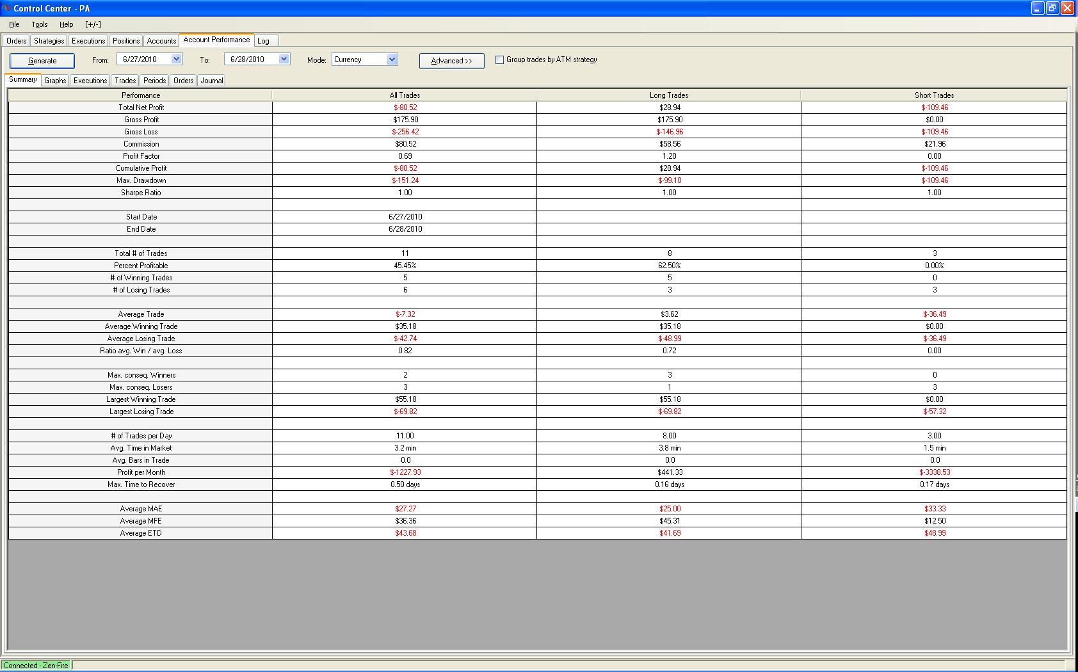Click the End Date value 6/28/2010
Image resolution: width=1078 pixels, height=672 pixels.
point(405,229)
